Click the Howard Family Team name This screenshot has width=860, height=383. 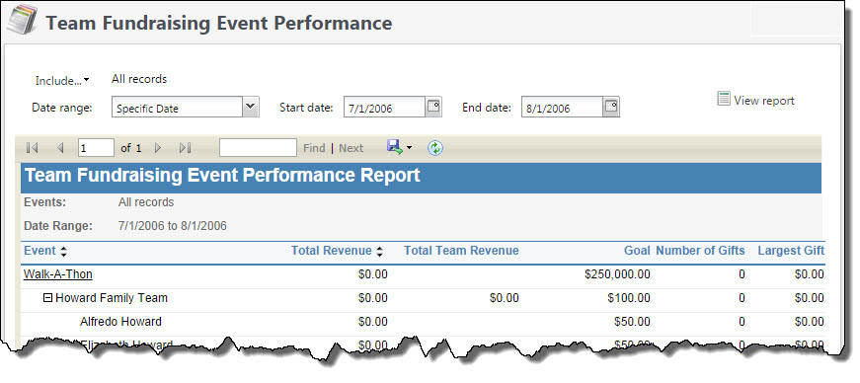click(112, 298)
